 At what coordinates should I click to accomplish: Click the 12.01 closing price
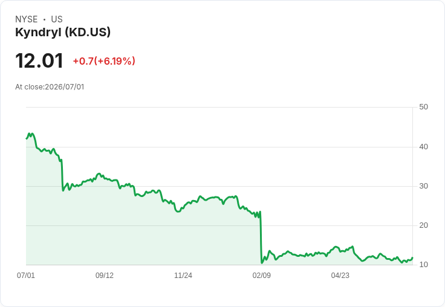(39, 60)
